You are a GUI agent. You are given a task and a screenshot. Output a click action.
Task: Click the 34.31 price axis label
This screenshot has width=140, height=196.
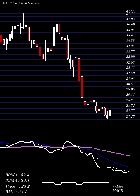tap(130, 46)
